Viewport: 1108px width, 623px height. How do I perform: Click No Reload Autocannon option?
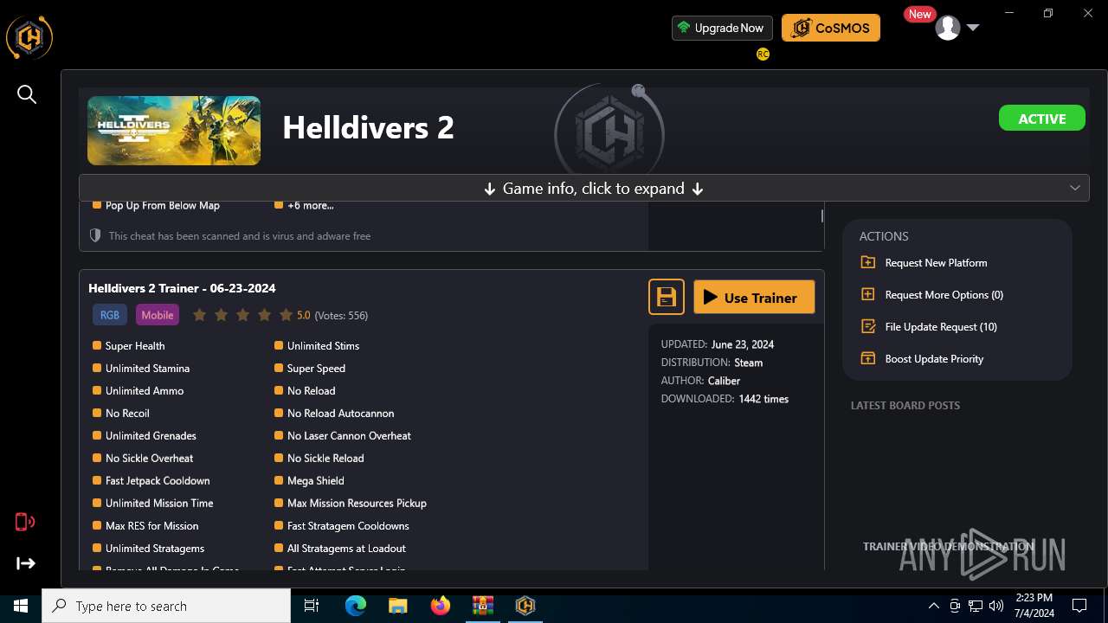click(x=333, y=413)
